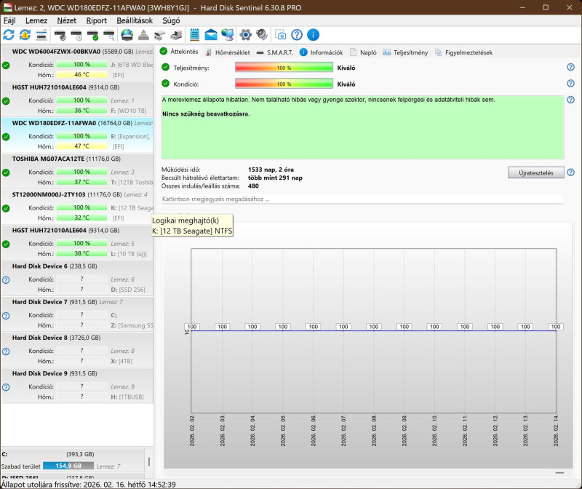Click help icon beside the green status text
582x489 pixels.
click(x=570, y=100)
